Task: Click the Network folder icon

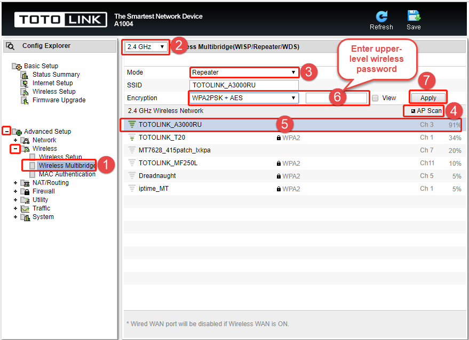Action: pos(26,140)
